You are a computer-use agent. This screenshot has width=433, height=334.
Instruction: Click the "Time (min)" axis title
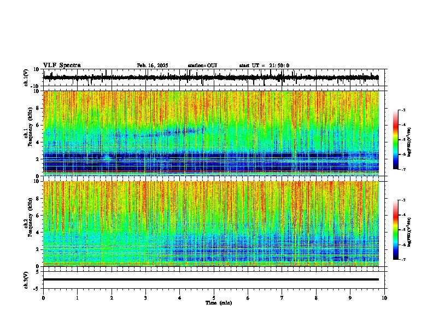(219, 303)
